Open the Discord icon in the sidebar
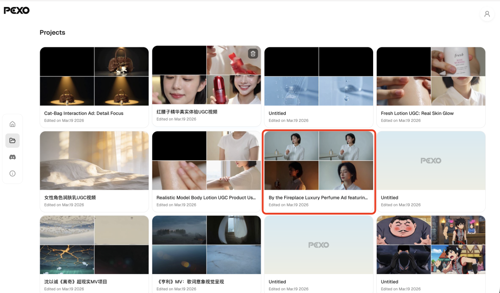500x293 pixels. (x=12, y=157)
